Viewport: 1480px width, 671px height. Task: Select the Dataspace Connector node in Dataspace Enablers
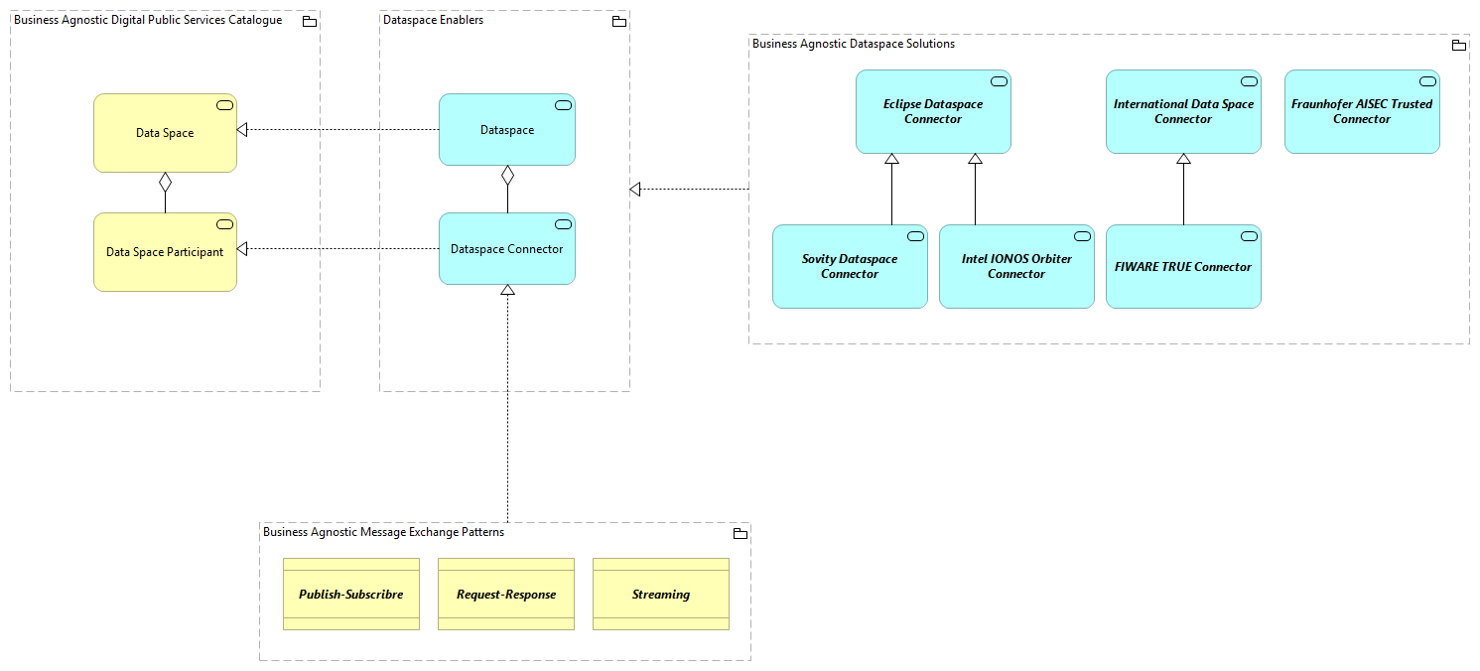pos(507,249)
